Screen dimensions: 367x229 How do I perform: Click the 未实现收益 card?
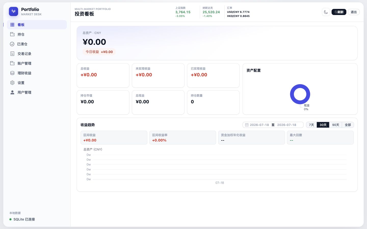[158, 75]
